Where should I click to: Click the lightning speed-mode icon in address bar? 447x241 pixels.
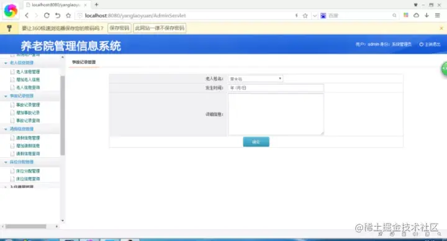[x=297, y=16]
